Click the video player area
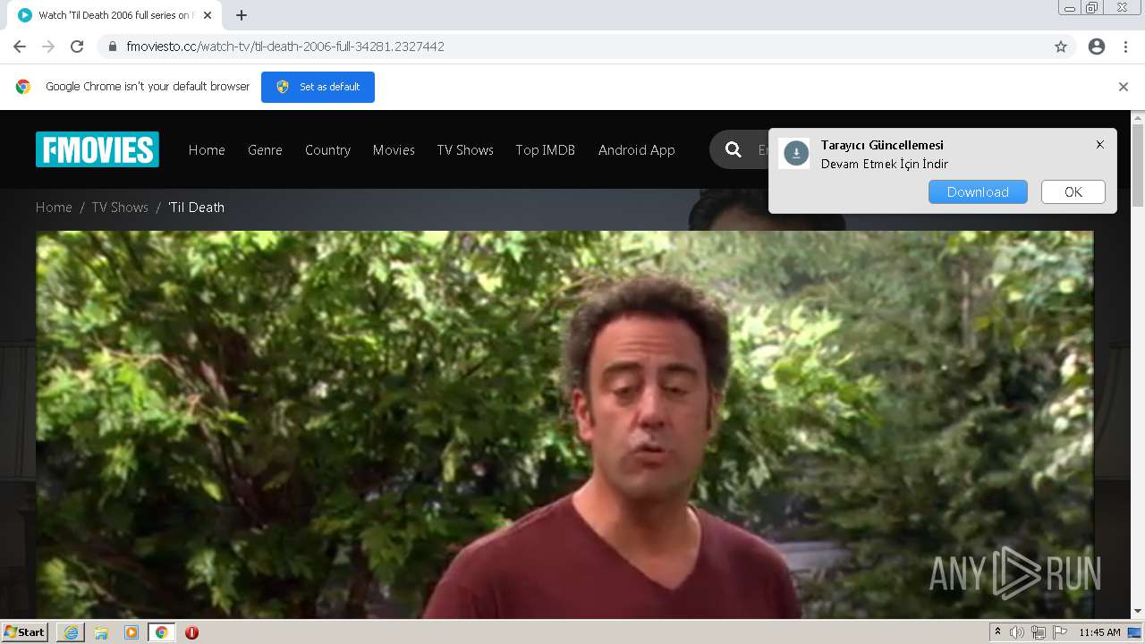1145x644 pixels. coord(564,425)
